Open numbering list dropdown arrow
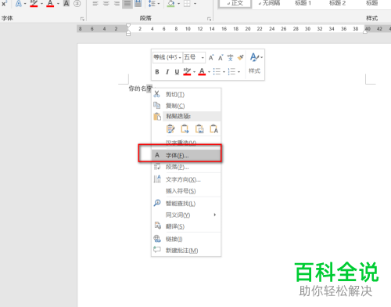This screenshot has height=307, width=391. (x=239, y=72)
